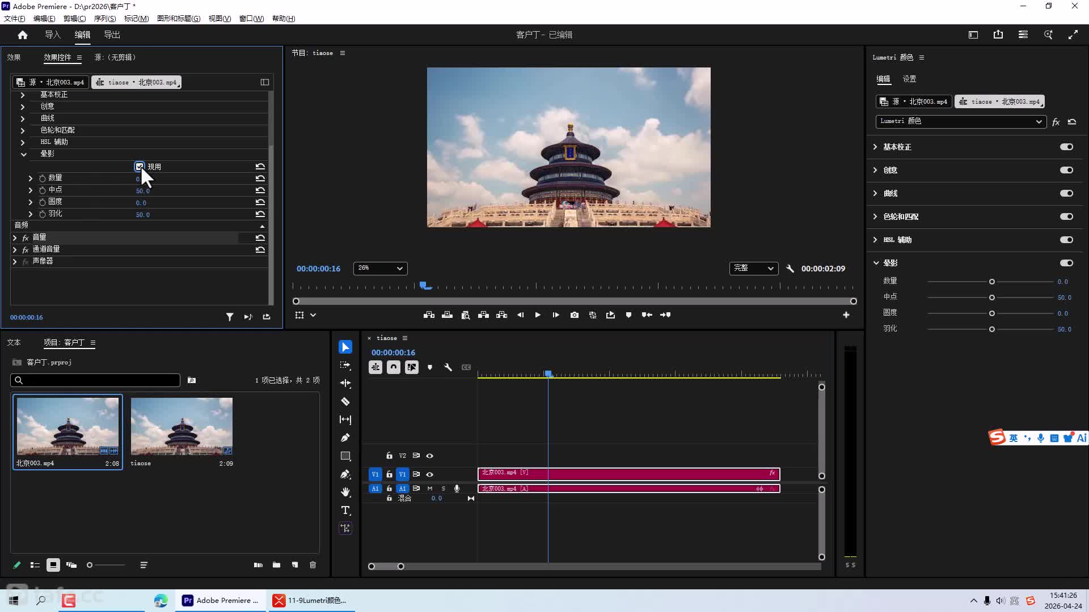1089x612 pixels.
Task: Open timeline display settings wrench
Action: [x=448, y=367]
